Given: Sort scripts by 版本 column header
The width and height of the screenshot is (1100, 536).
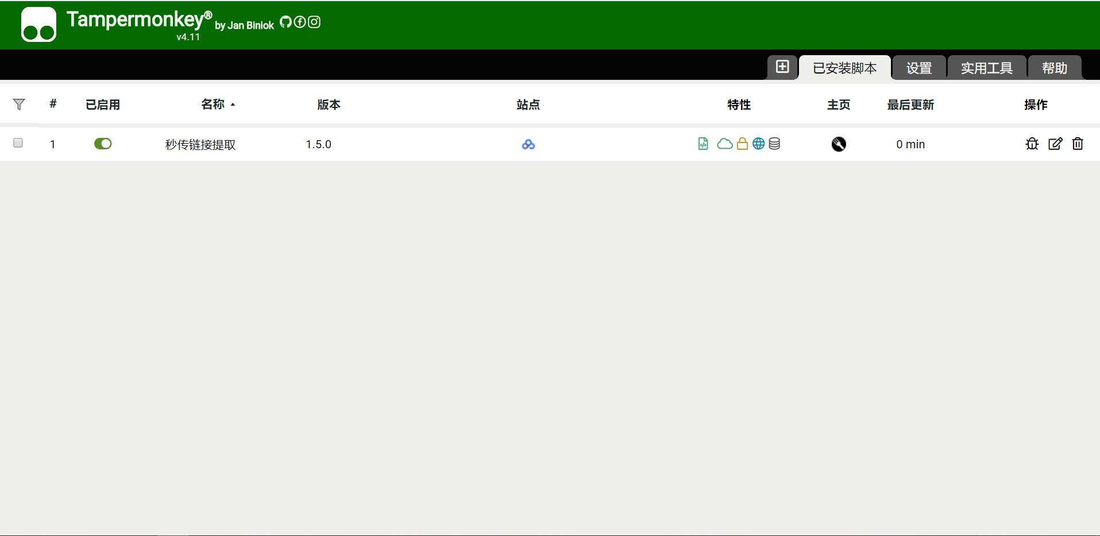Looking at the screenshot, I should click(329, 105).
